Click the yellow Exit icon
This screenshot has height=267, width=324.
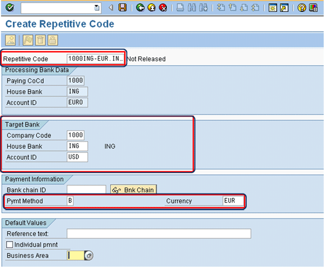tap(151, 8)
